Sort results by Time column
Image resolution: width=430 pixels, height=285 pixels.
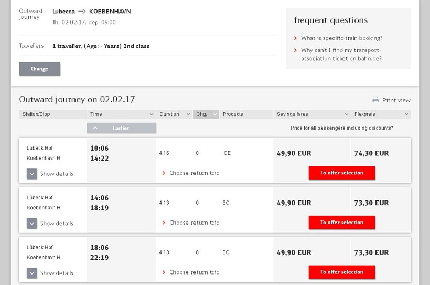pos(121,114)
